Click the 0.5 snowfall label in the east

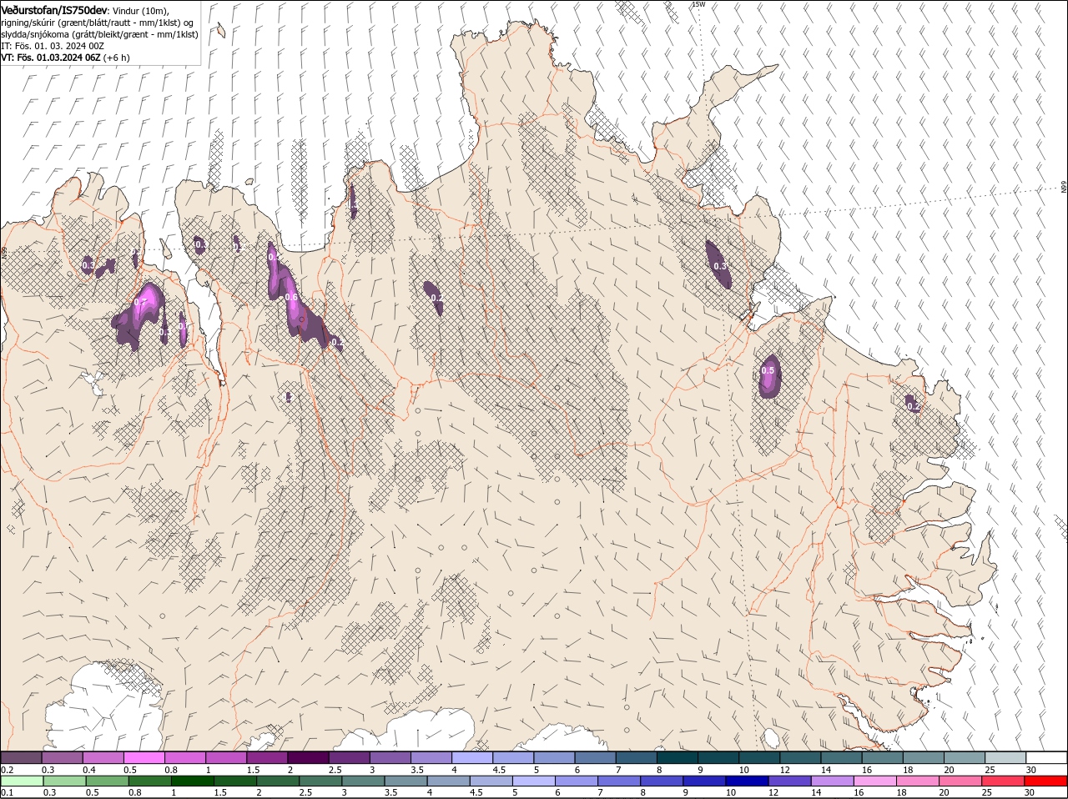point(768,370)
